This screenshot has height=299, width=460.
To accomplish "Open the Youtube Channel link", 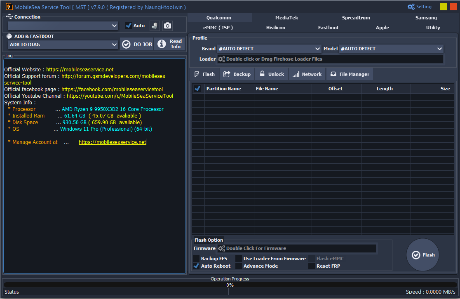I will pyautogui.click(x=120, y=96).
